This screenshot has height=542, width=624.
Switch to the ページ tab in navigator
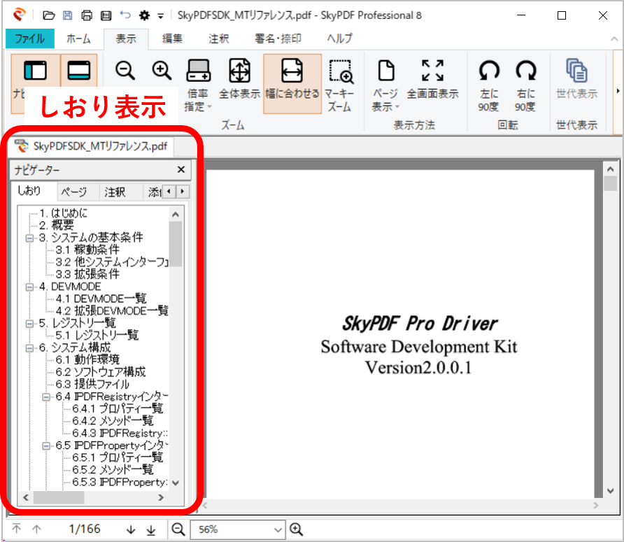click(x=76, y=192)
